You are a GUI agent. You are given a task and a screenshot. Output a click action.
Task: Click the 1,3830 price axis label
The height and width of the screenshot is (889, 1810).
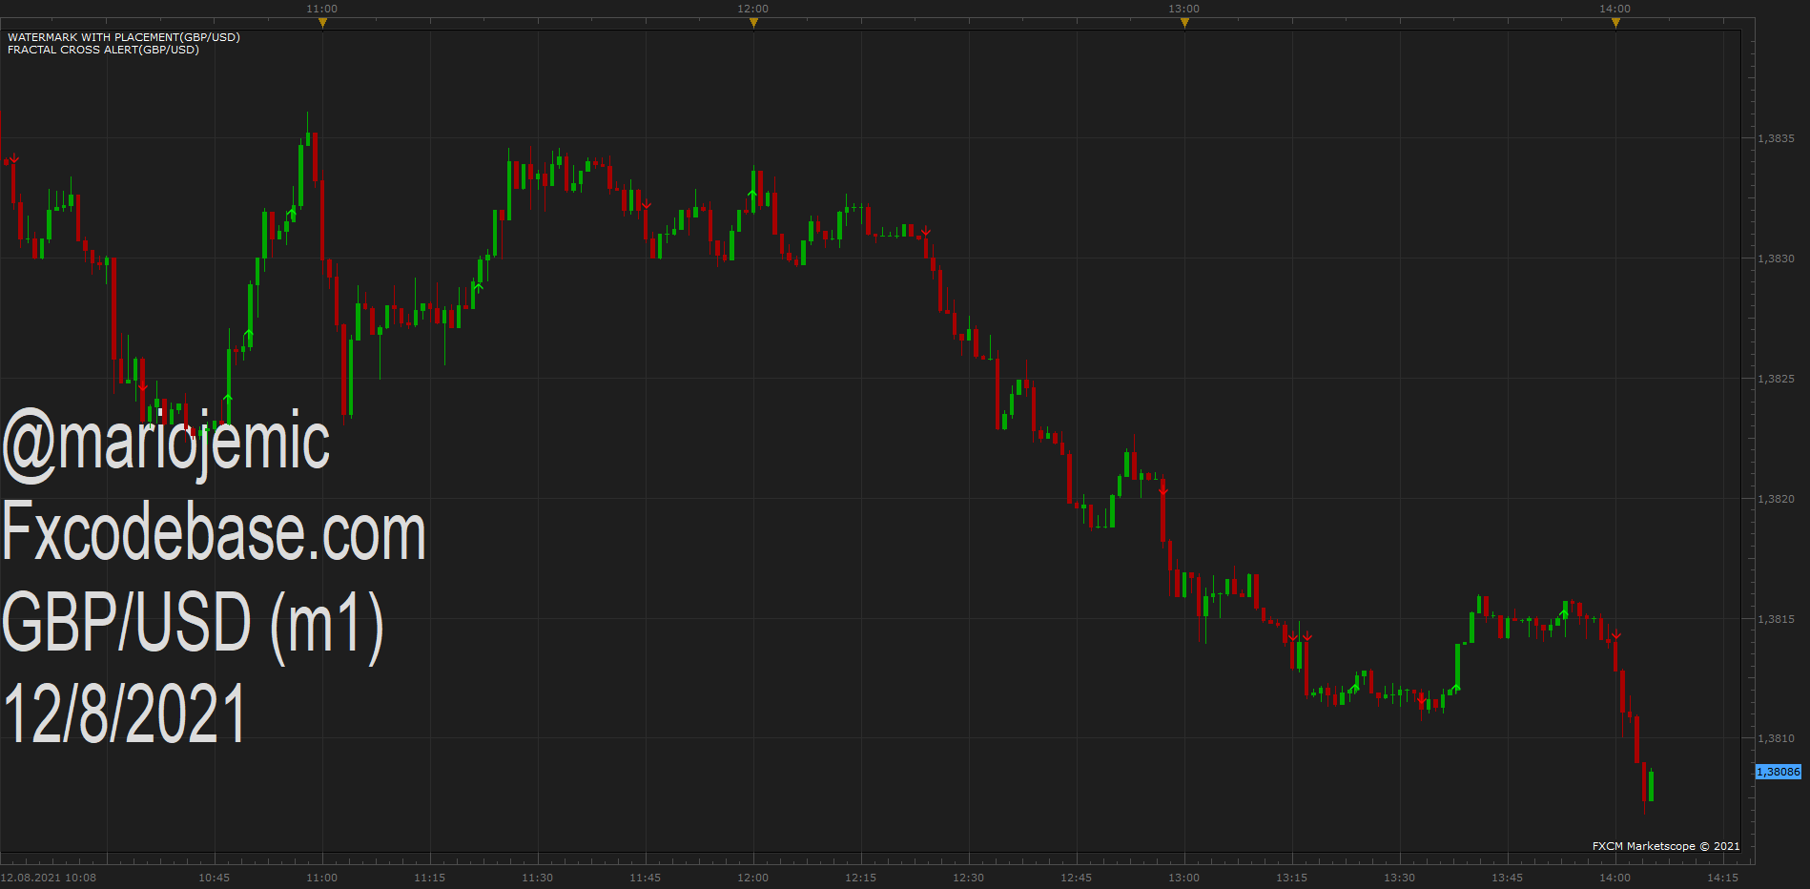(1776, 258)
